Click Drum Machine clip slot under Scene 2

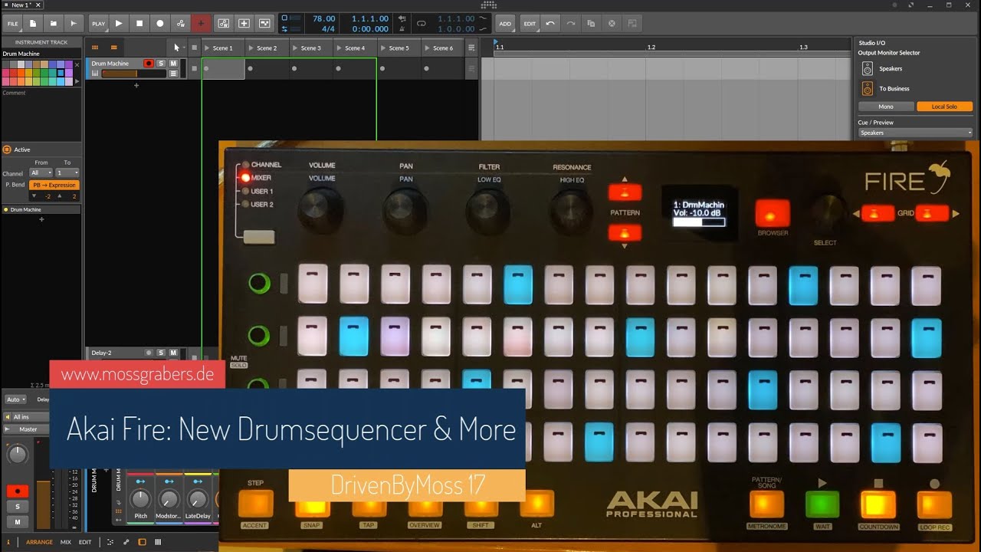click(x=267, y=69)
